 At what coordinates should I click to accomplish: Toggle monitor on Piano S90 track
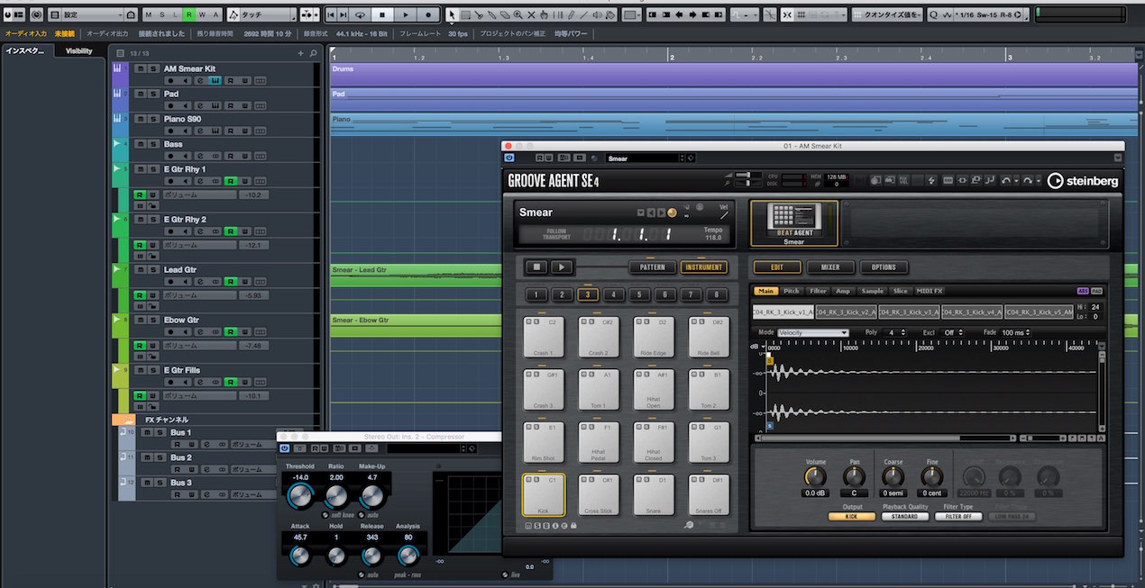pos(185,131)
